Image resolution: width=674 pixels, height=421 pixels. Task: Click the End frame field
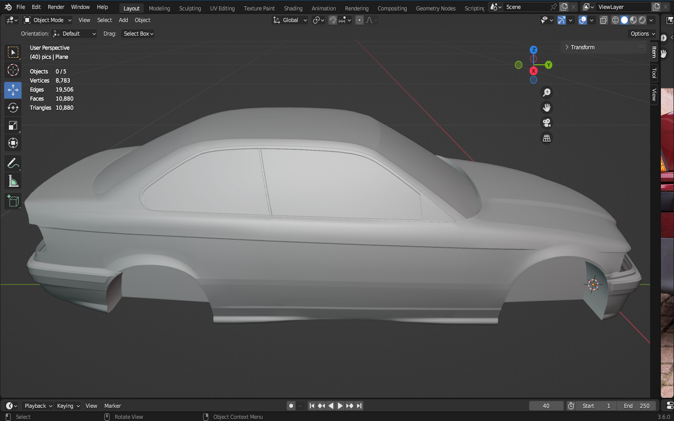pyautogui.click(x=637, y=406)
